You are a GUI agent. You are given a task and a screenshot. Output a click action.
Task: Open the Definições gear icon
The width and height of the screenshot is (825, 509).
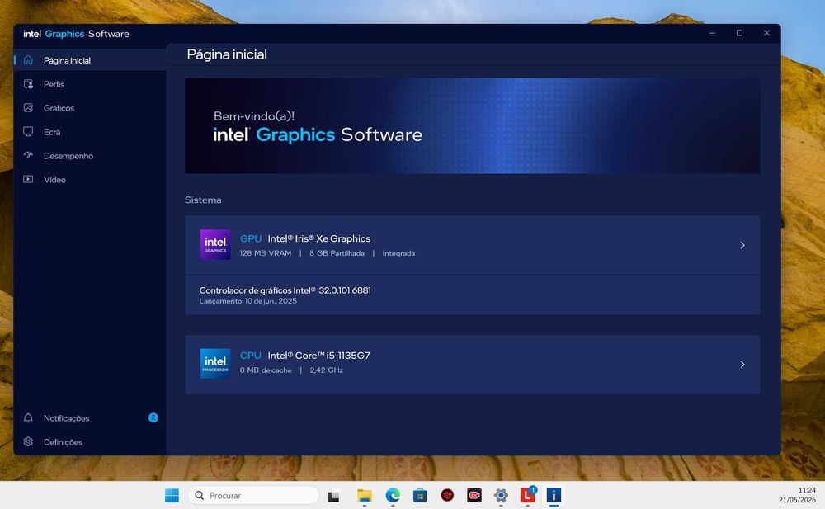click(x=28, y=441)
